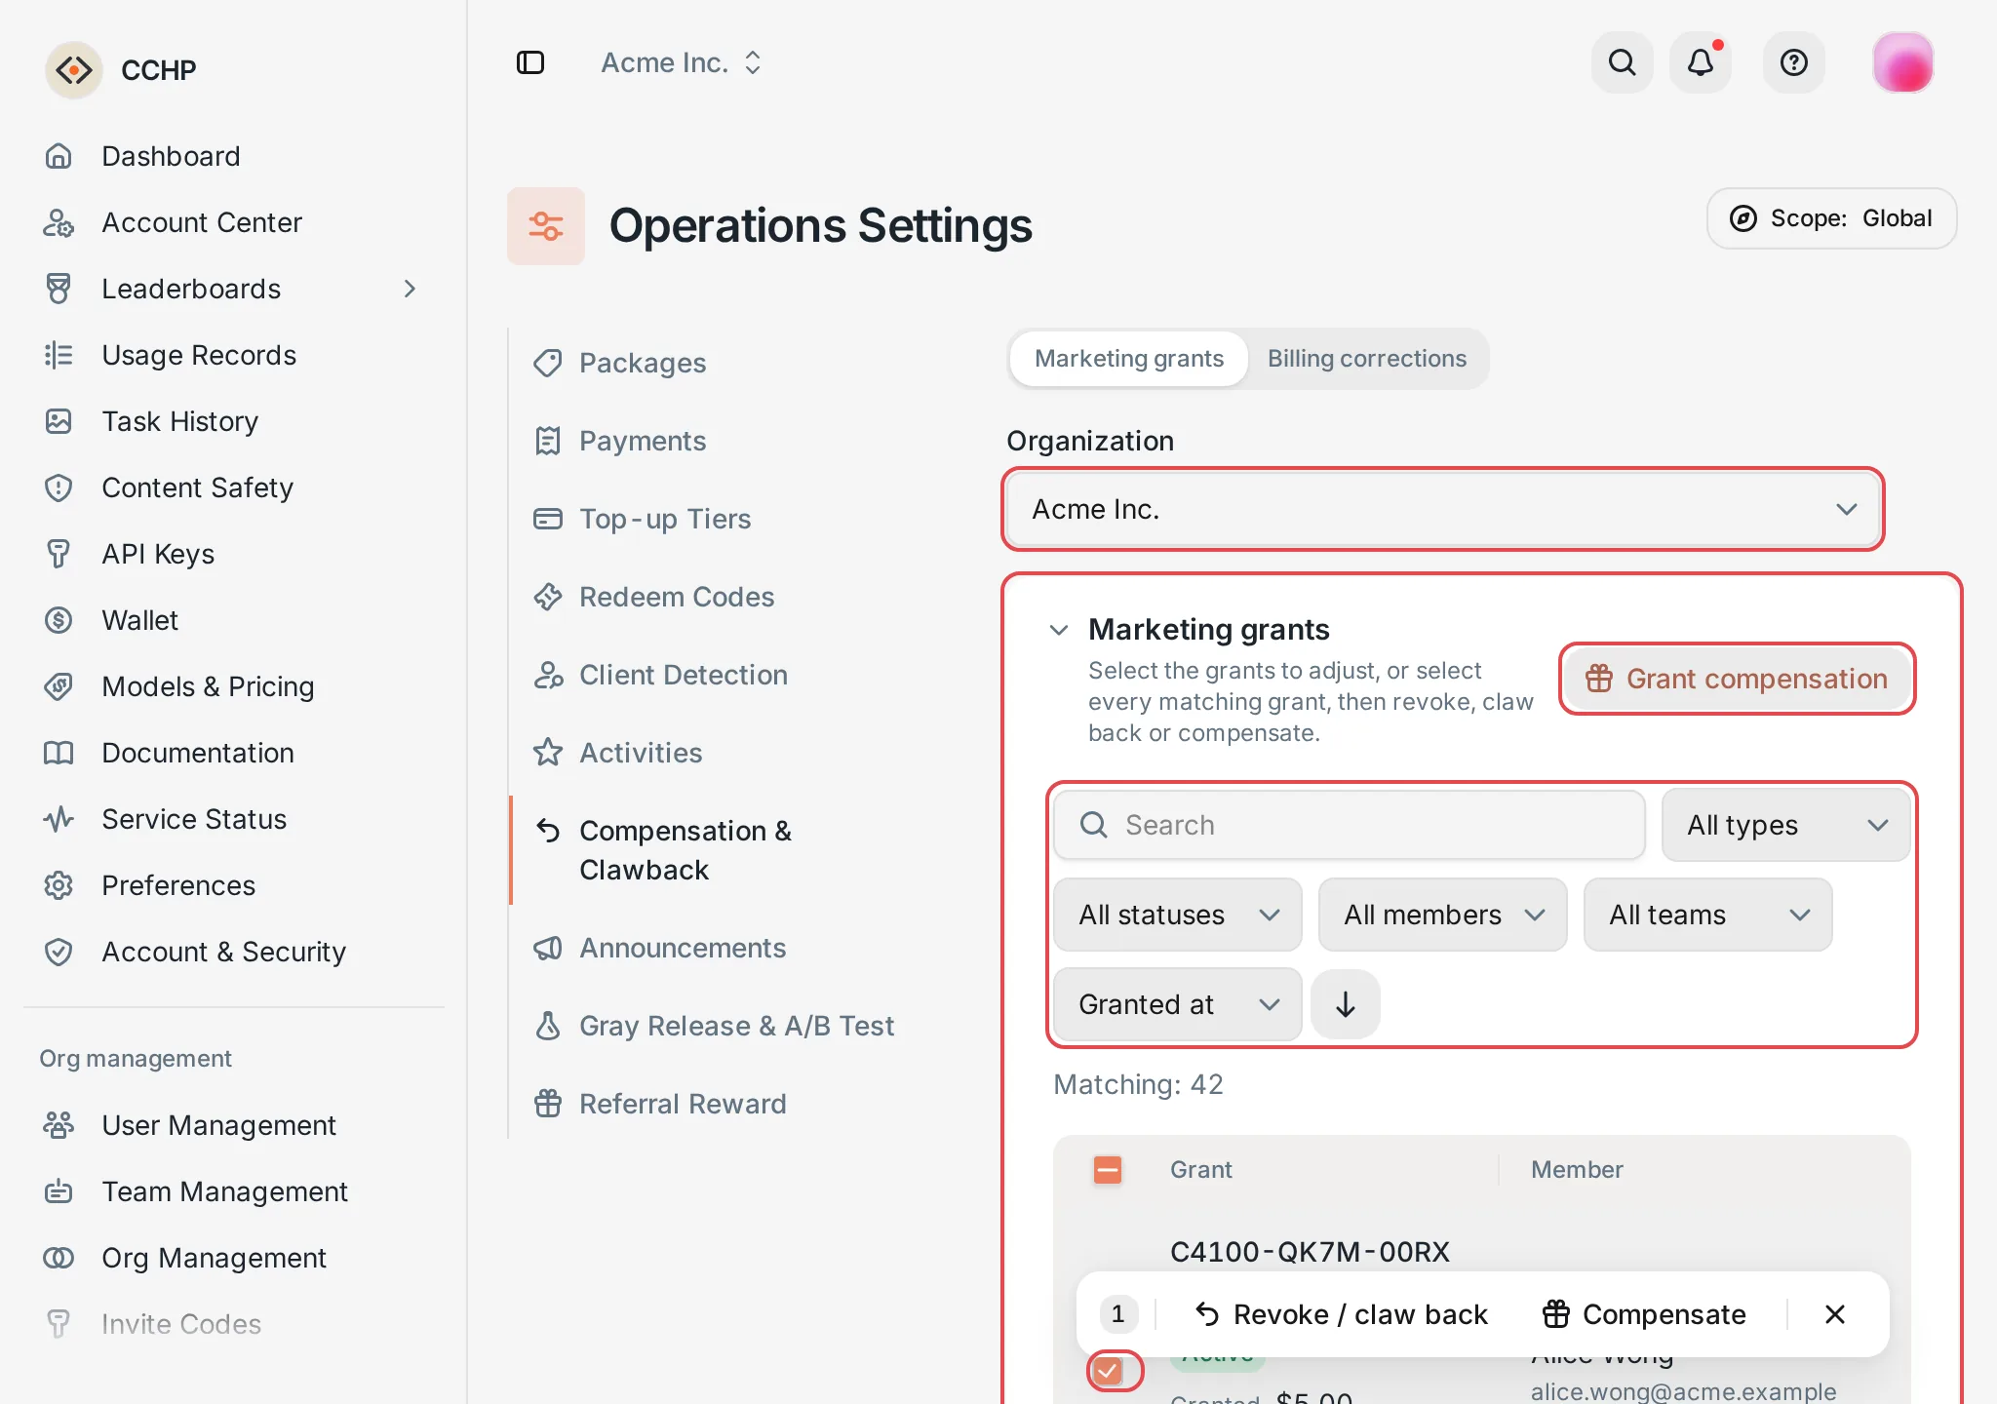This screenshot has width=1997, height=1404.
Task: Click Revoke / claw back action
Action: tap(1342, 1314)
